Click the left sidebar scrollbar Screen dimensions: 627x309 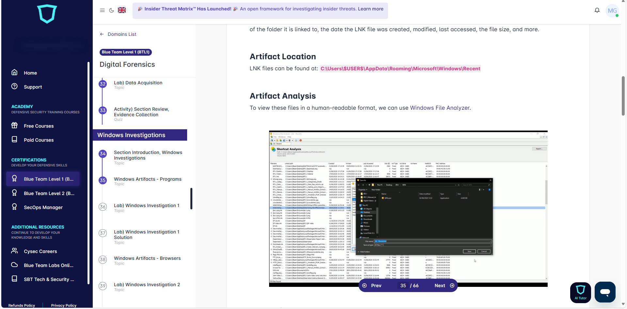click(x=88, y=173)
